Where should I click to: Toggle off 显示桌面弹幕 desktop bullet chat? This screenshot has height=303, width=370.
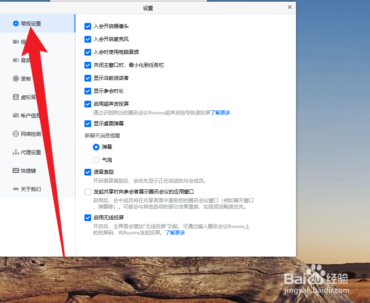(x=88, y=123)
